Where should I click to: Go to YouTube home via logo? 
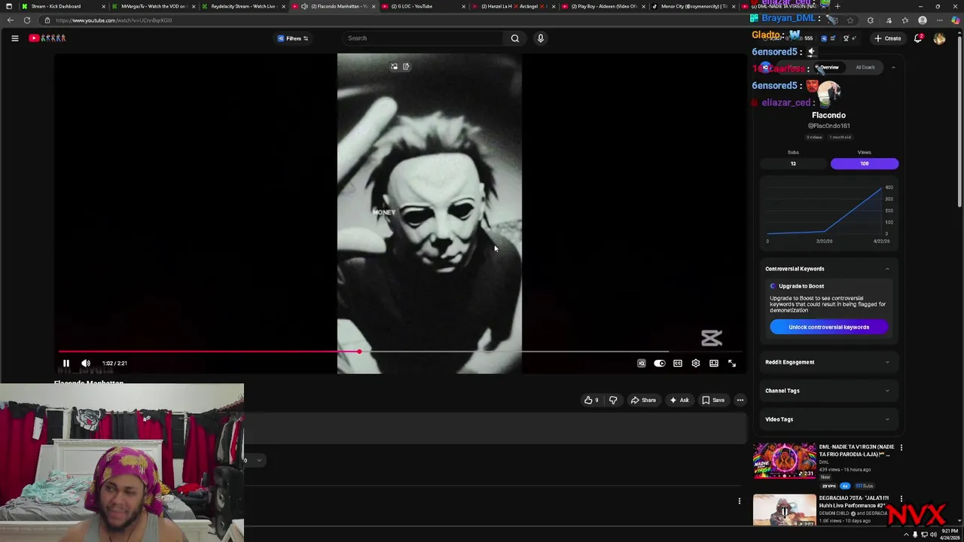(47, 38)
